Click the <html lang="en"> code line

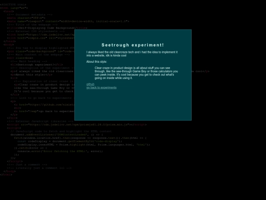[x=14, y=8]
